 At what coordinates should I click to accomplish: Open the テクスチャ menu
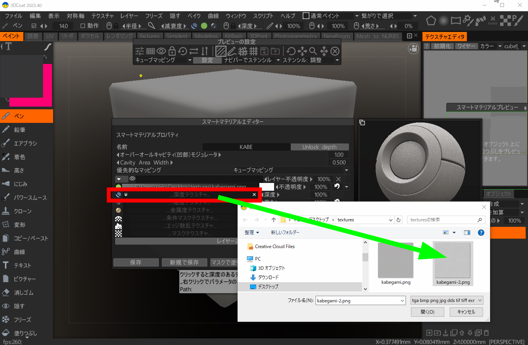[x=102, y=16]
